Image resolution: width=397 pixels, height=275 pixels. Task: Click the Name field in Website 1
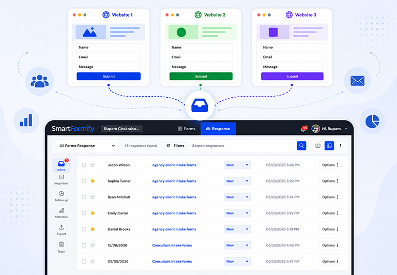click(x=109, y=48)
